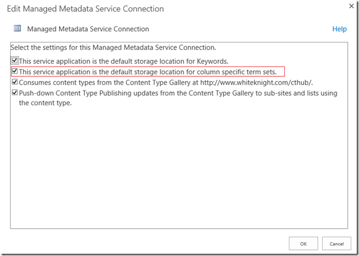This screenshot has width=359, height=256.
Task: Toggle the Consumes content types checkbox
Action: coord(15,83)
